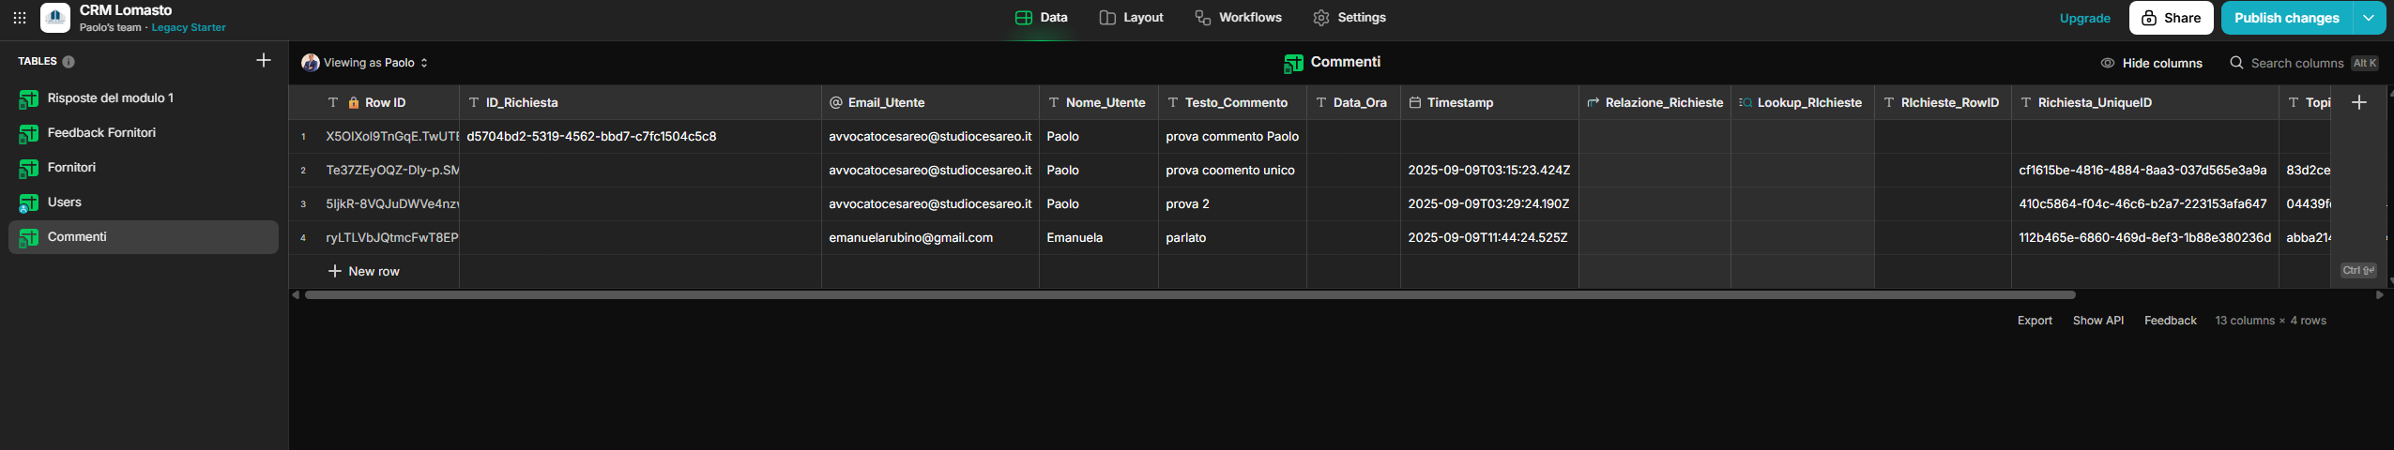Click the TABLES info icon
This screenshot has width=2394, height=450.
(x=69, y=62)
